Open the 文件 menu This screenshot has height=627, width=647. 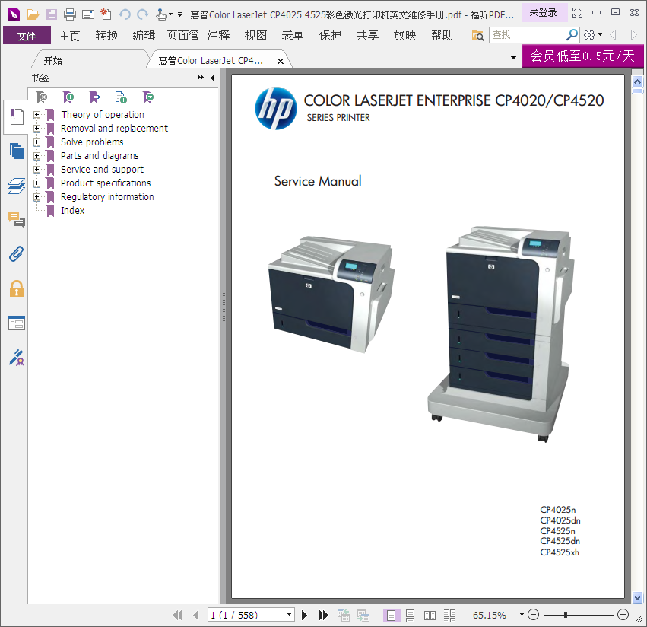tap(27, 36)
